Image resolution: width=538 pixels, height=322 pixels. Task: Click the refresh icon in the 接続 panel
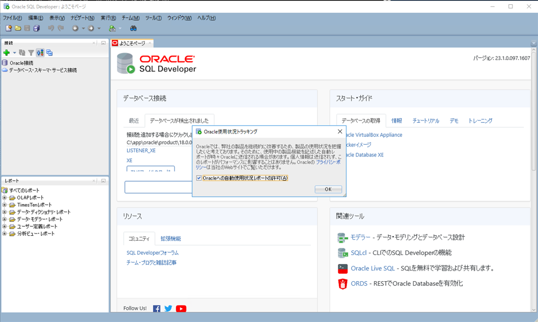[x=22, y=53]
